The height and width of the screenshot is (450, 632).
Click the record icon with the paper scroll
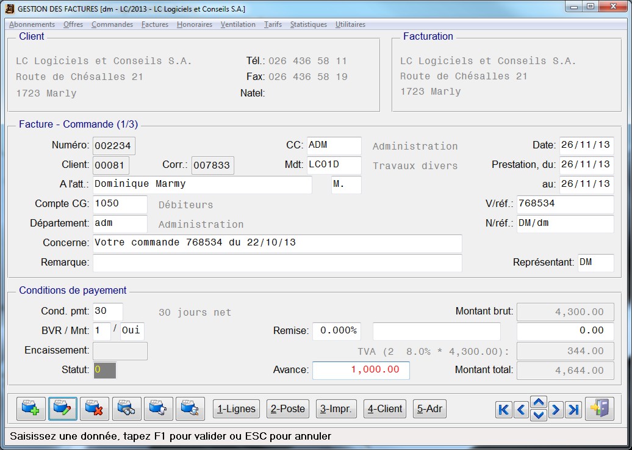(159, 409)
